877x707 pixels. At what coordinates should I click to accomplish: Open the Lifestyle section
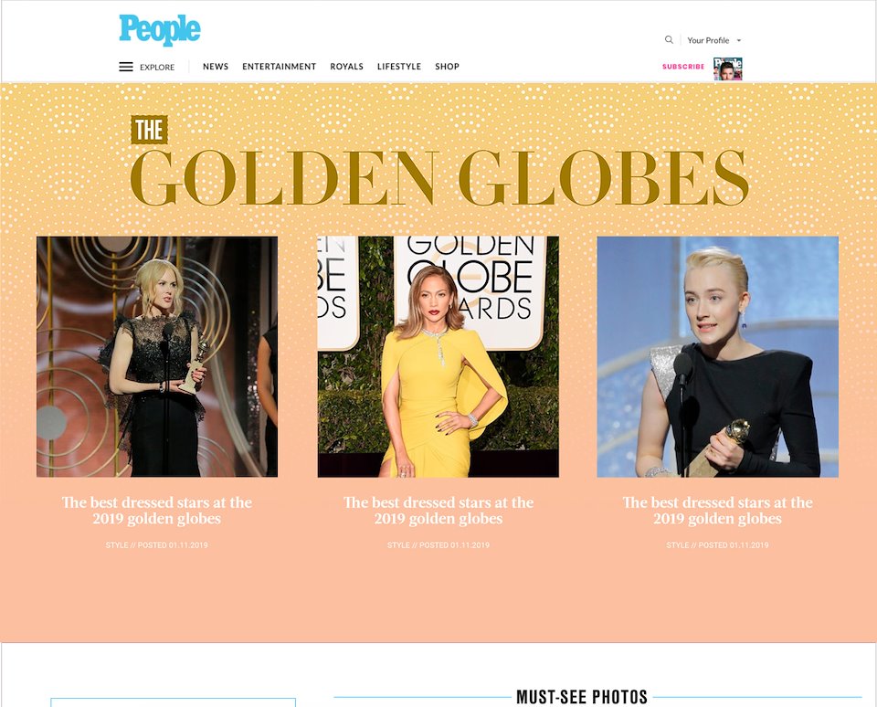pyautogui.click(x=399, y=67)
